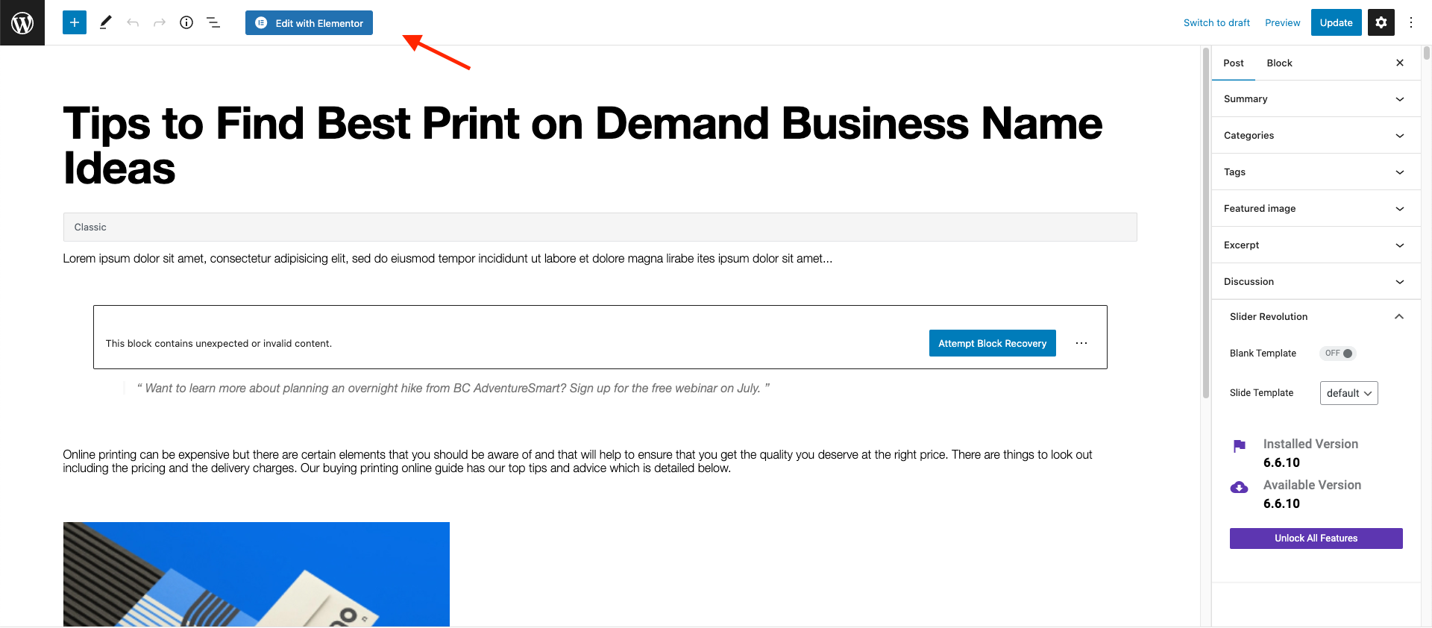This screenshot has height=628, width=1432.
Task: Click the Switch to draft link
Action: coord(1216,23)
